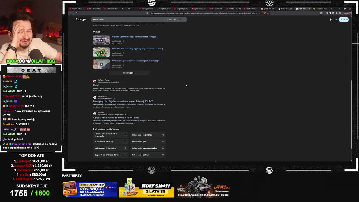Switch to the Konfitura YouTube tab
Viewport: 359px width, 202px height.
(x=234, y=9)
